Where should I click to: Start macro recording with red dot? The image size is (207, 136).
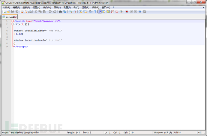[127, 12]
